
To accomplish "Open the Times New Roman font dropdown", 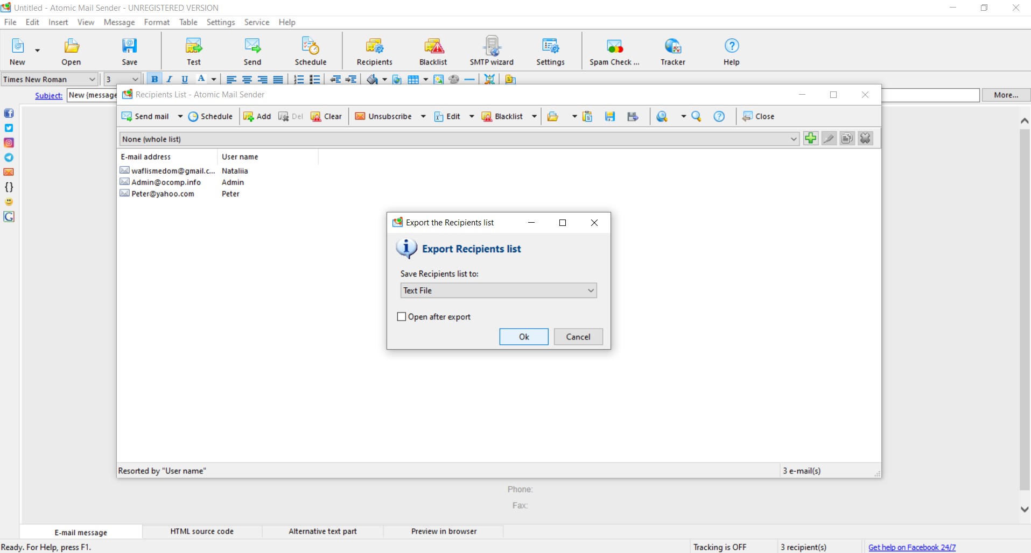I will point(50,79).
